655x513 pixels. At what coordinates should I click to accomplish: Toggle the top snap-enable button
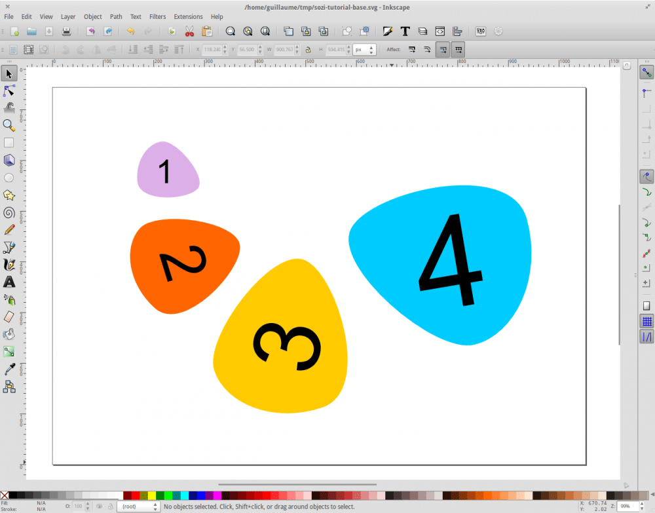pyautogui.click(x=646, y=73)
